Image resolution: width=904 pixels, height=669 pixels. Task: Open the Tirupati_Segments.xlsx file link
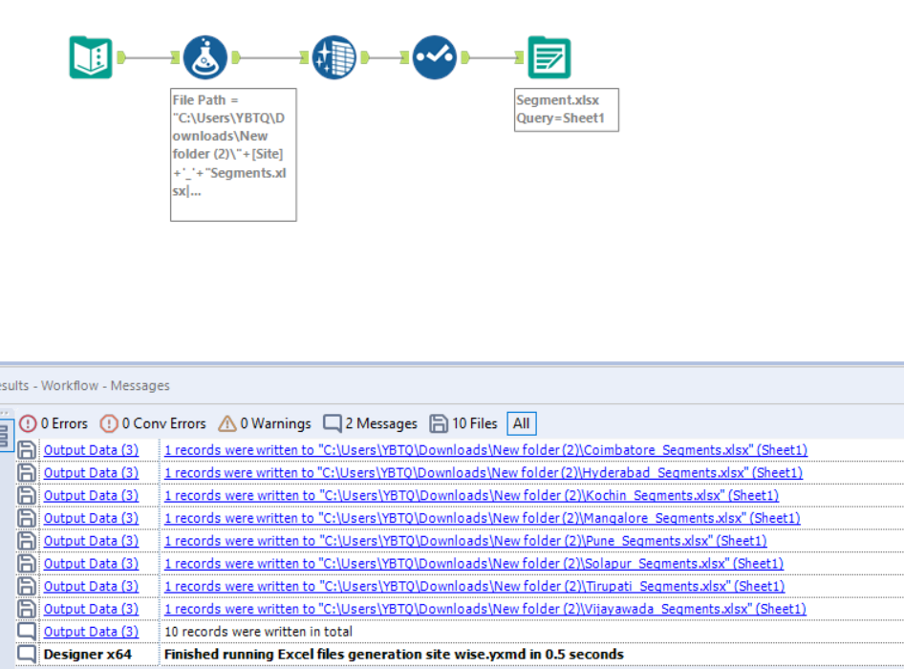click(x=474, y=586)
